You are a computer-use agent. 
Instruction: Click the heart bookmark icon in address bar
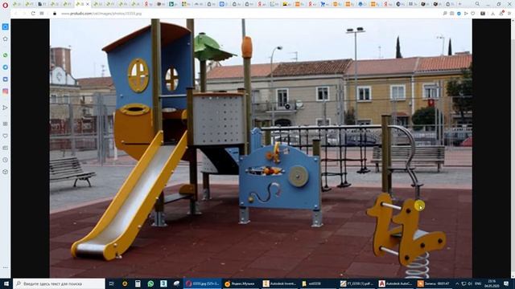[473, 14]
